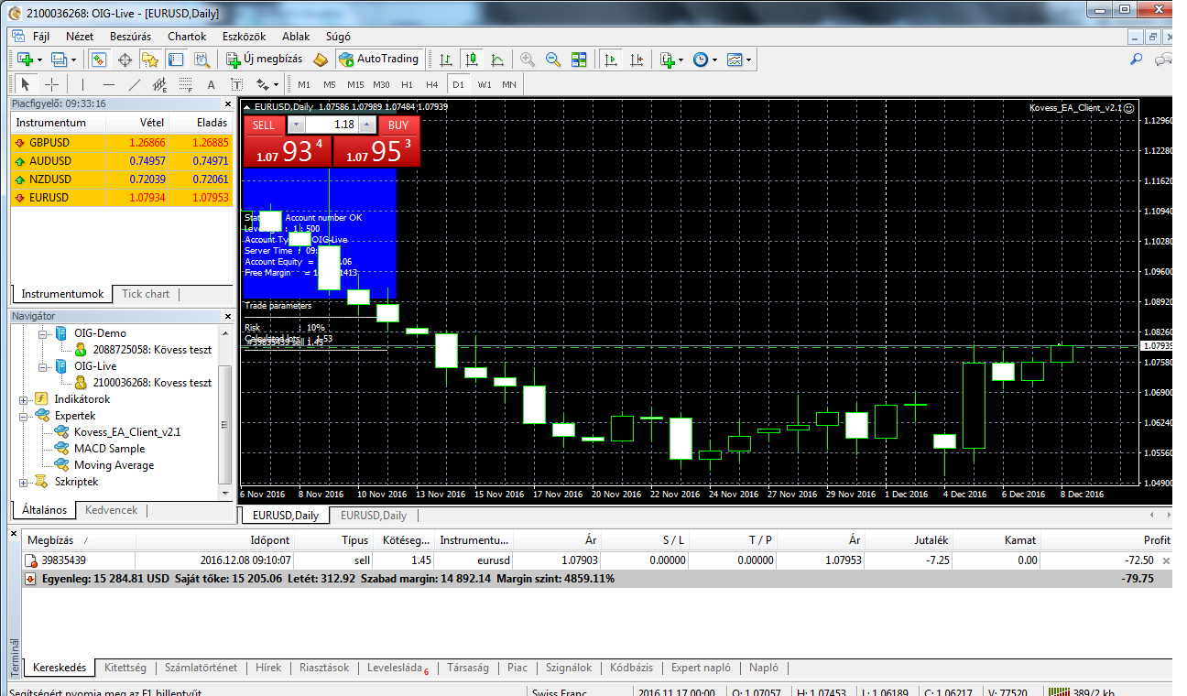Click the navigator vertical scrollbar thumb
The width and height of the screenshot is (1187, 696).
[225, 427]
